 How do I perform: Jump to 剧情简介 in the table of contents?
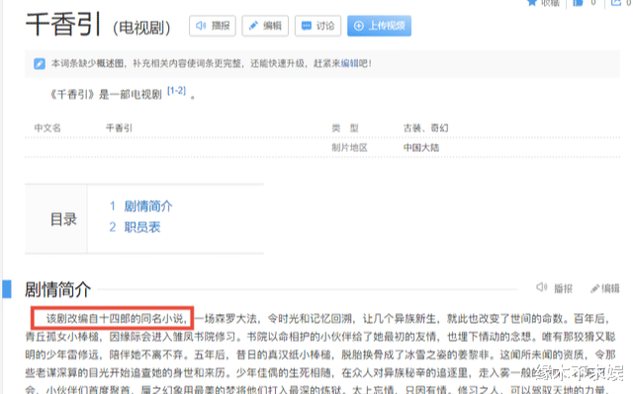tap(148, 206)
